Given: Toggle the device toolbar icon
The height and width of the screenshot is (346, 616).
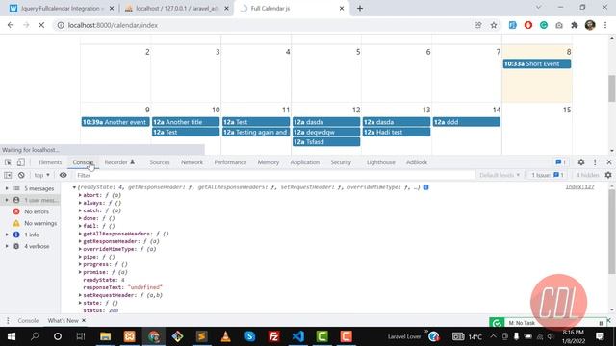Looking at the screenshot, I should click(x=20, y=162).
